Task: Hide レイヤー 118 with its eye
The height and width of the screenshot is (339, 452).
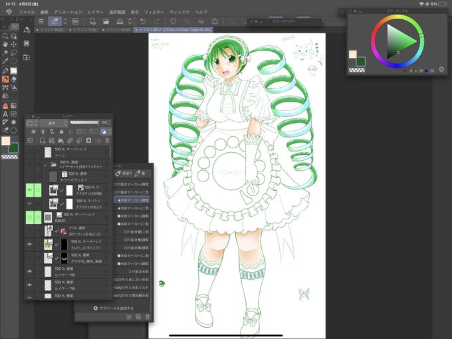Action: [29, 284]
